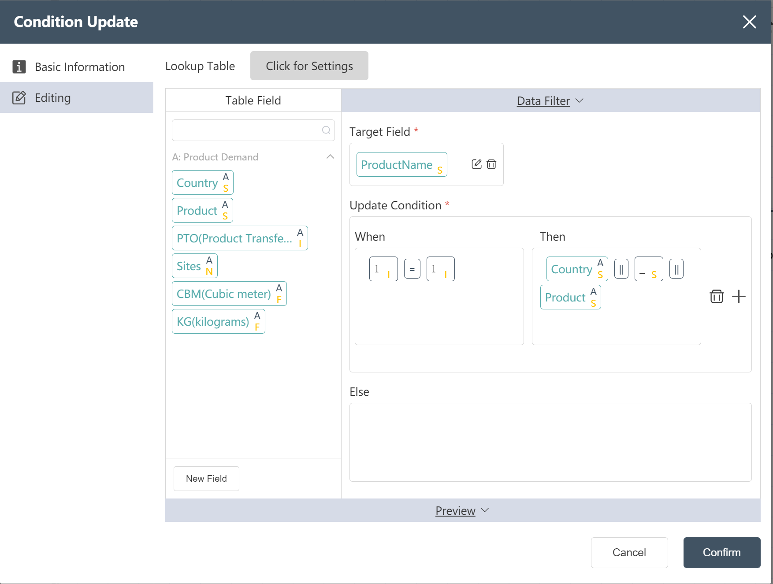
Task: Click the Target Field label
Action: [380, 132]
